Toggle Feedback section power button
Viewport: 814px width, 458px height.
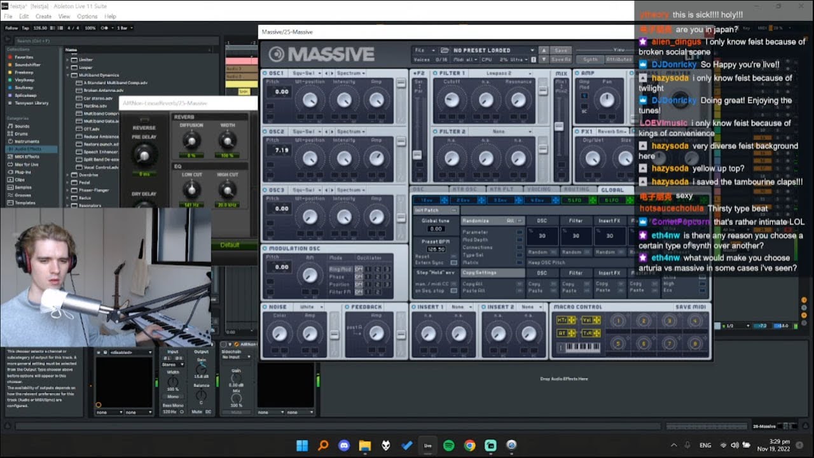click(348, 307)
